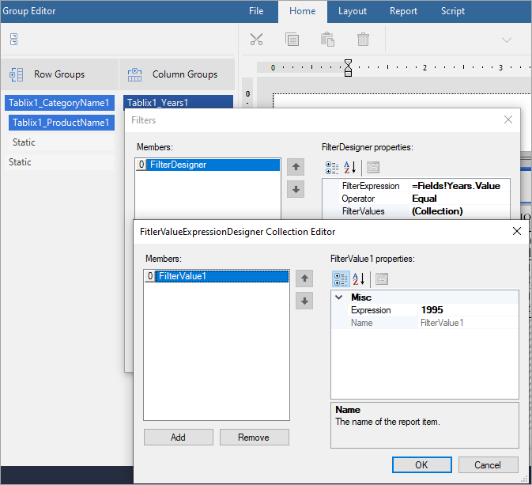
Task: Select Tablix1_CategoryName1 row group
Action: pos(60,103)
